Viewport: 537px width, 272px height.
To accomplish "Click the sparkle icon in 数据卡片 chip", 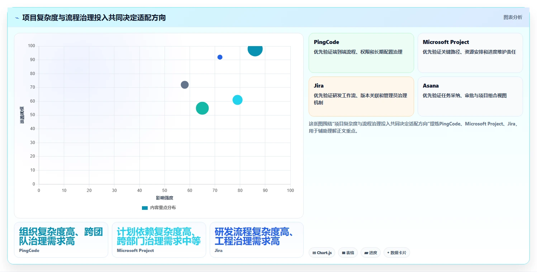I will pos(388,253).
